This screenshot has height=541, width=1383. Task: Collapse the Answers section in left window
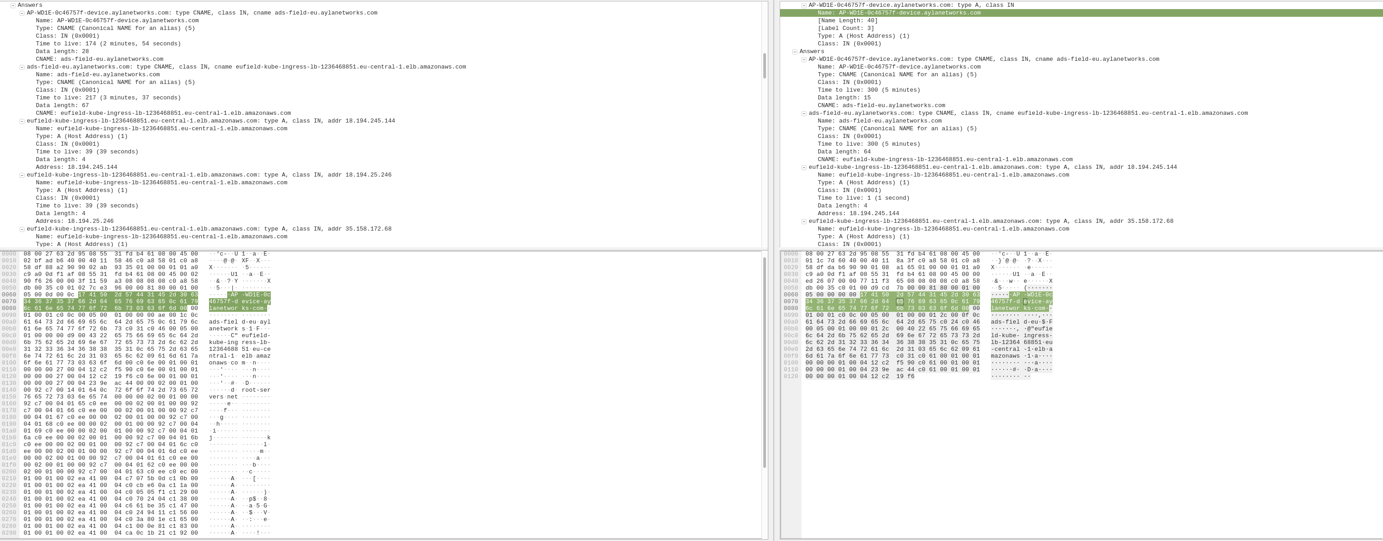[13, 5]
